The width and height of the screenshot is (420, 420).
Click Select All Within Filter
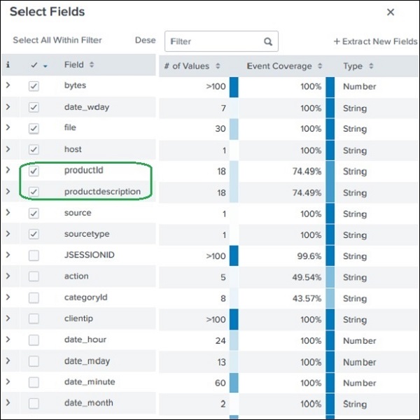point(57,41)
